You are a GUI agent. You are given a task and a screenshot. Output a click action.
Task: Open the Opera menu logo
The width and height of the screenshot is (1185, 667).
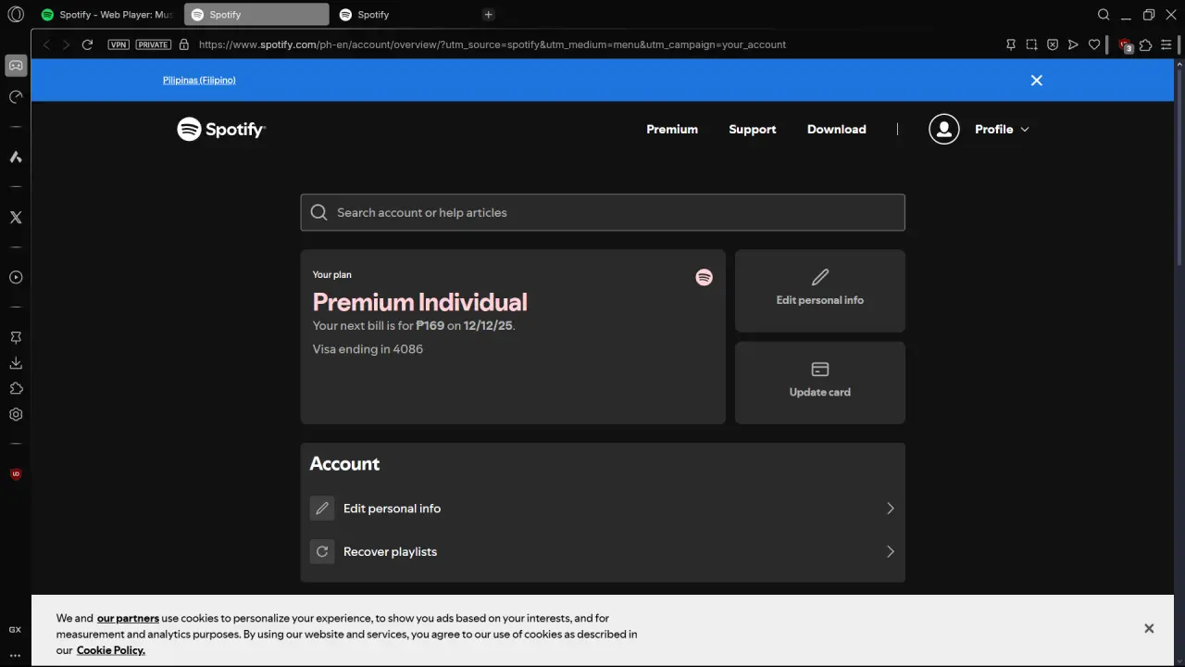(16, 14)
